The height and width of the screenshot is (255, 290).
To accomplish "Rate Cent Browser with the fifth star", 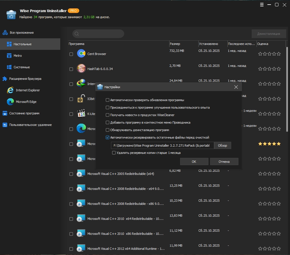I will 279,54.
